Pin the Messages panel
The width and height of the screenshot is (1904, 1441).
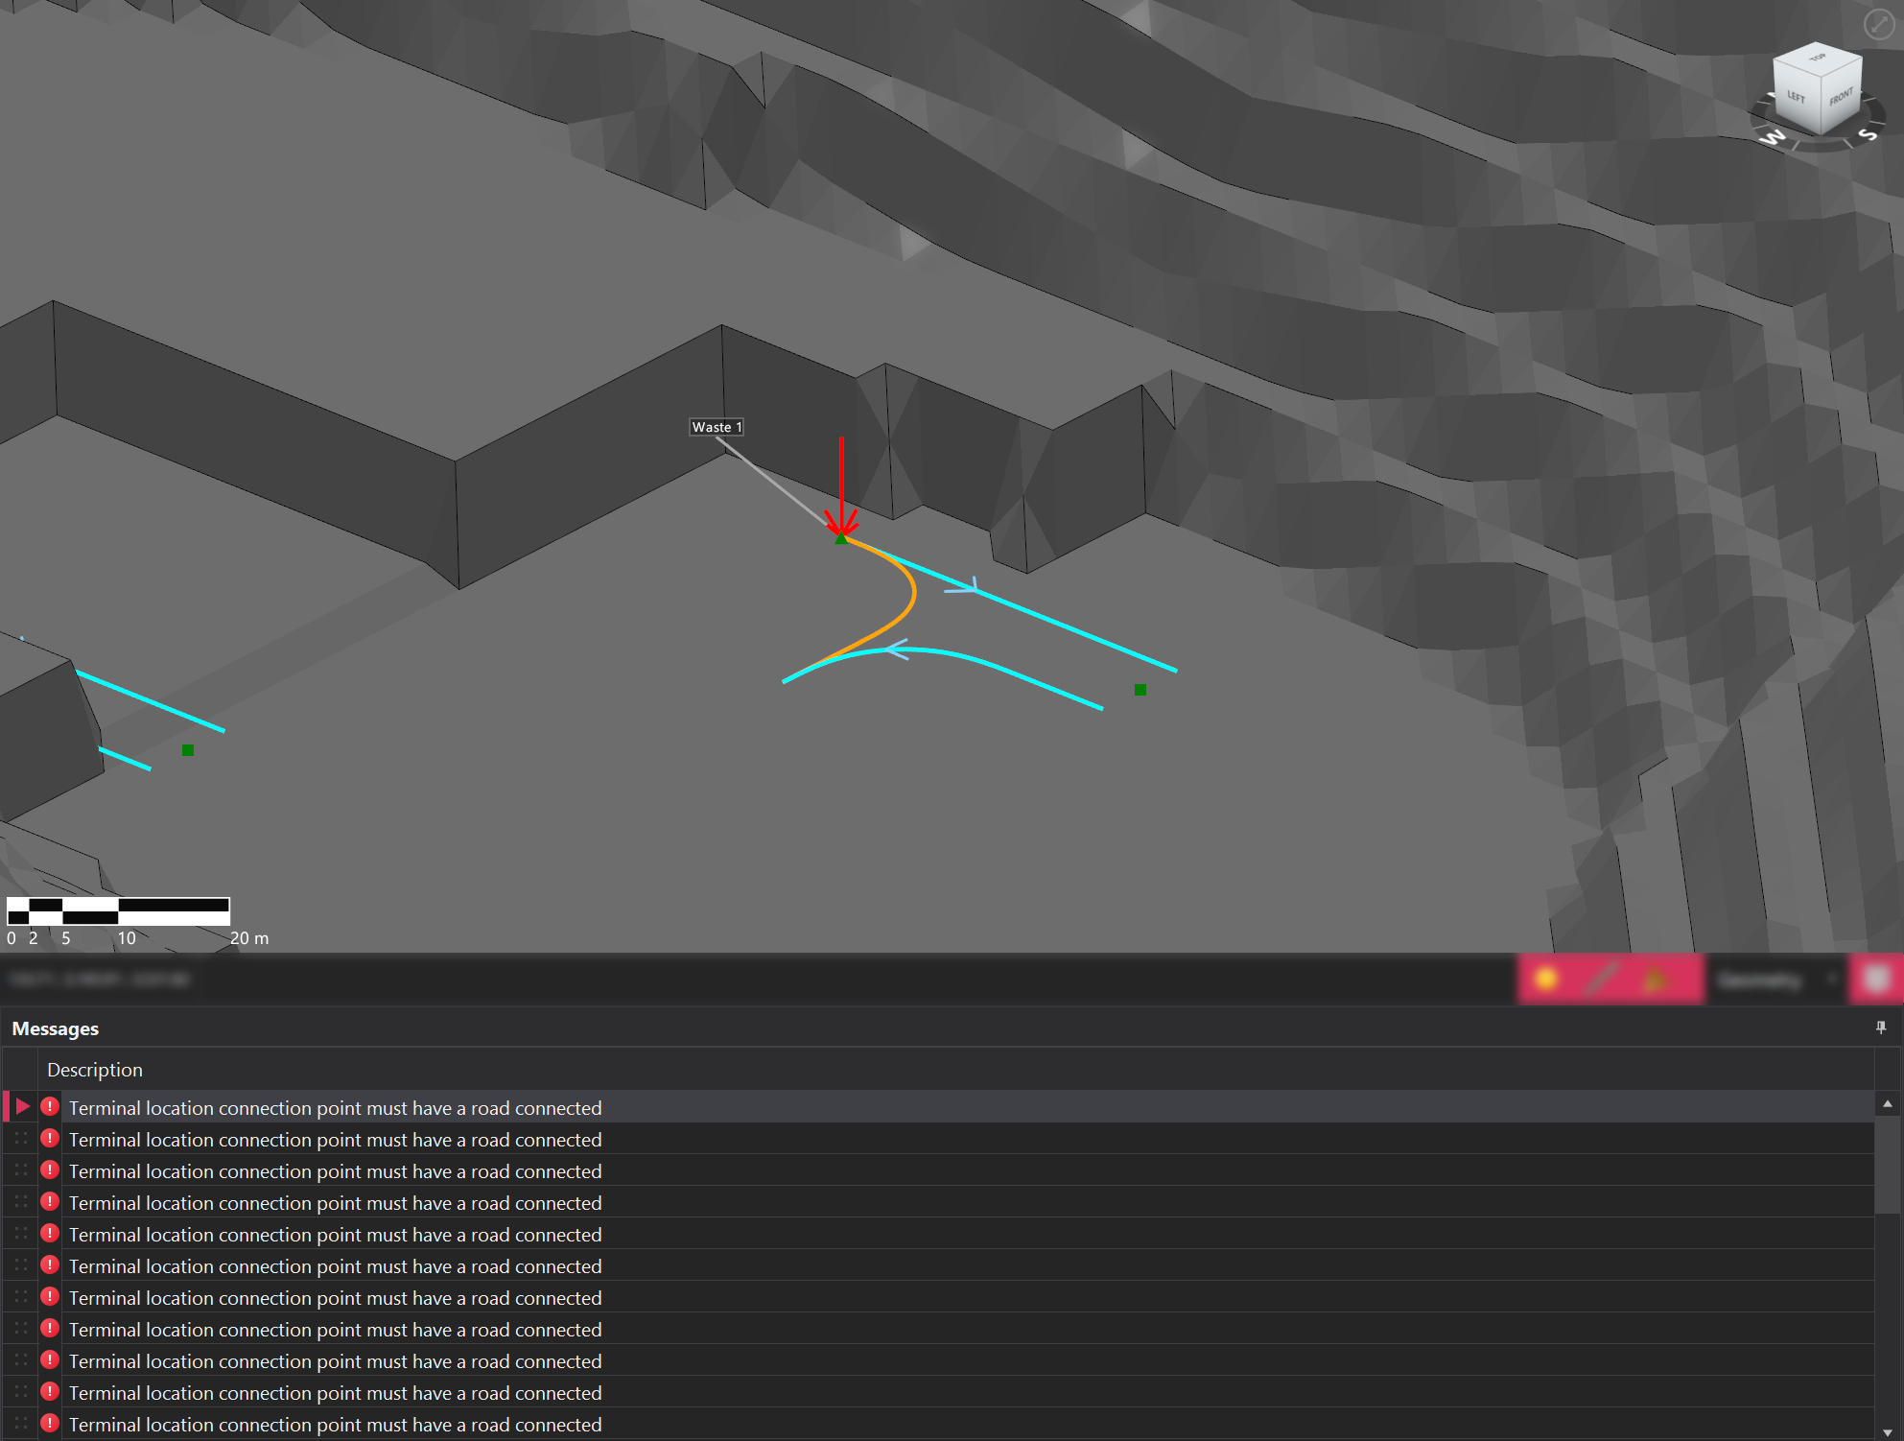point(1880,1028)
